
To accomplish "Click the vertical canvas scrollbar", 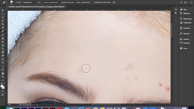I will [172, 30].
